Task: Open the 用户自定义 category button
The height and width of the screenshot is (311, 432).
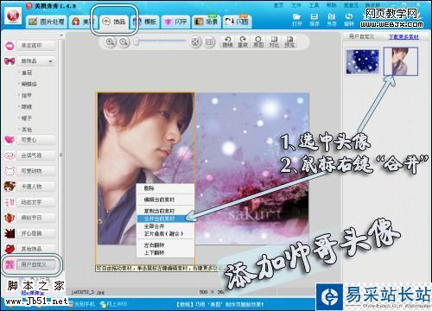Action: tap(36, 264)
